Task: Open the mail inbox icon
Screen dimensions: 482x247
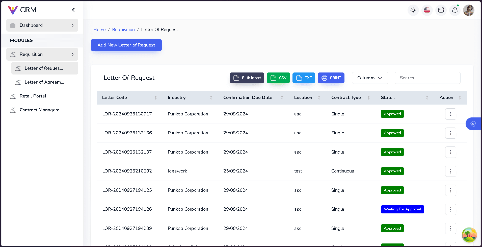Action: 441,10
